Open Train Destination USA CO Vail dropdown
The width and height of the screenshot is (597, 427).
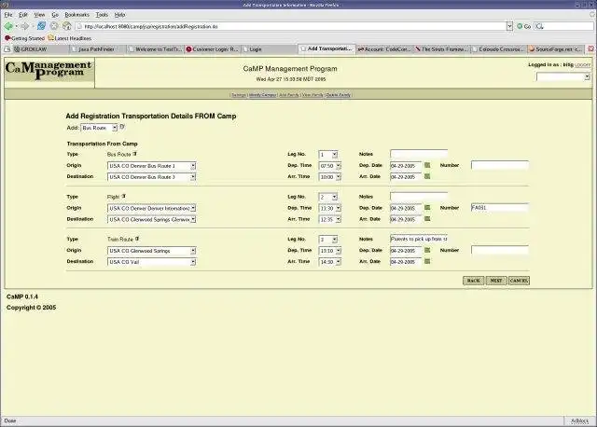pyautogui.click(x=151, y=262)
